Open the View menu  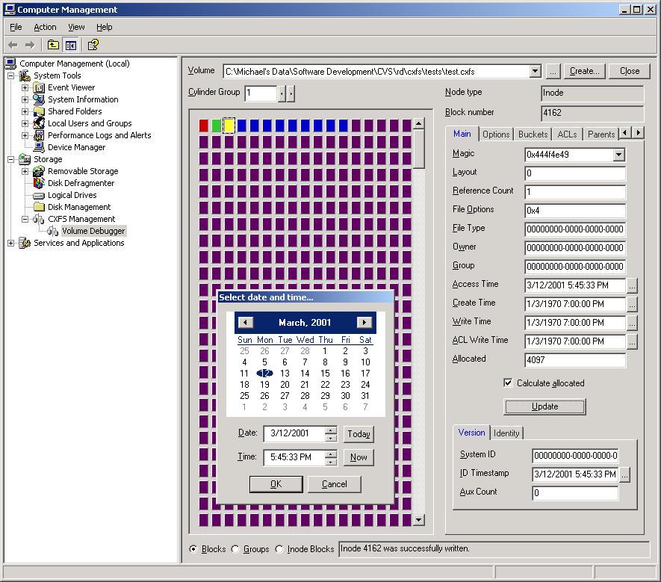(x=76, y=27)
